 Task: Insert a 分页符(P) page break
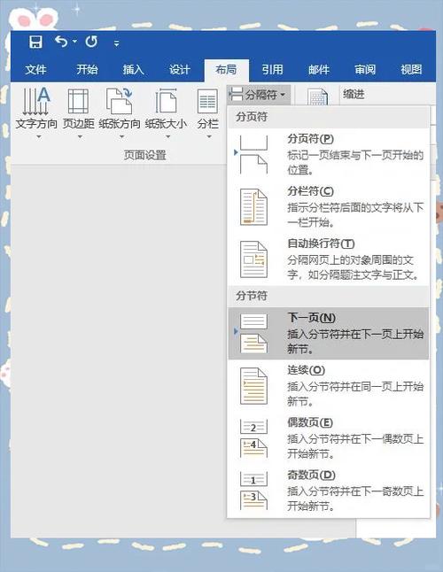tap(328, 155)
